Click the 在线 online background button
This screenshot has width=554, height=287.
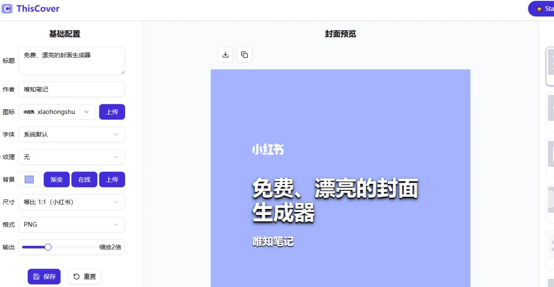tap(84, 180)
